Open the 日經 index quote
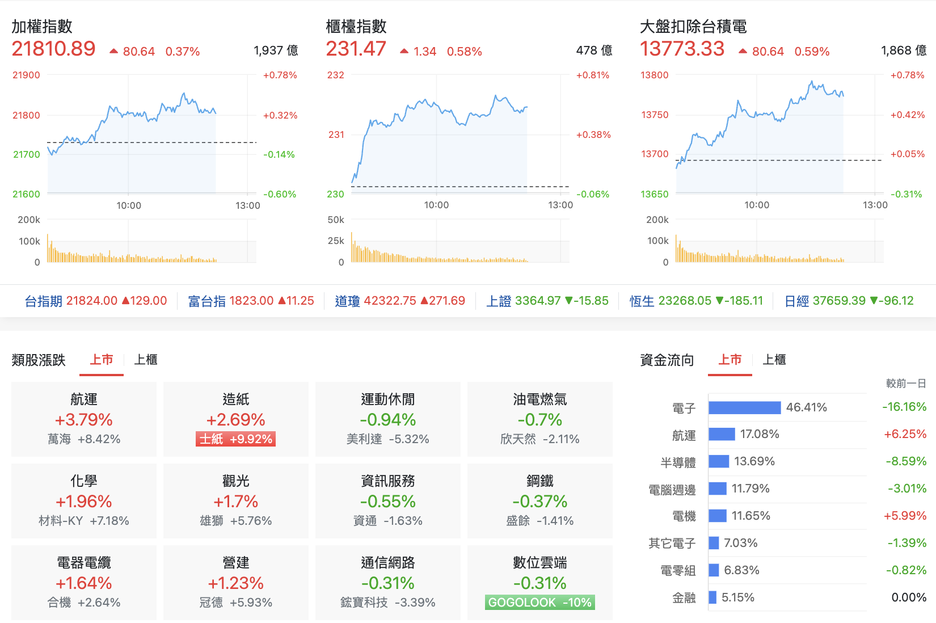936x623 pixels. coord(849,301)
